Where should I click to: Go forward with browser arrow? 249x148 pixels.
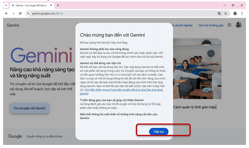[13, 13]
